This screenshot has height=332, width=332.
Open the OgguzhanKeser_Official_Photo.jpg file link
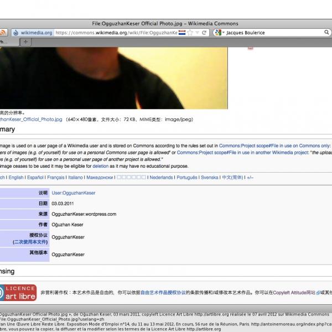[31, 120]
